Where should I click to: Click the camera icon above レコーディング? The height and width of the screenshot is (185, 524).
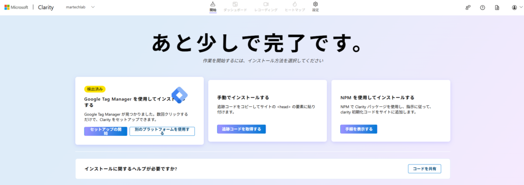266,4
